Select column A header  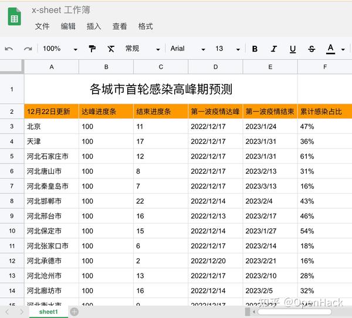(52, 67)
